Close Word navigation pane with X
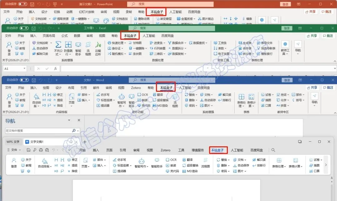 [79, 120]
